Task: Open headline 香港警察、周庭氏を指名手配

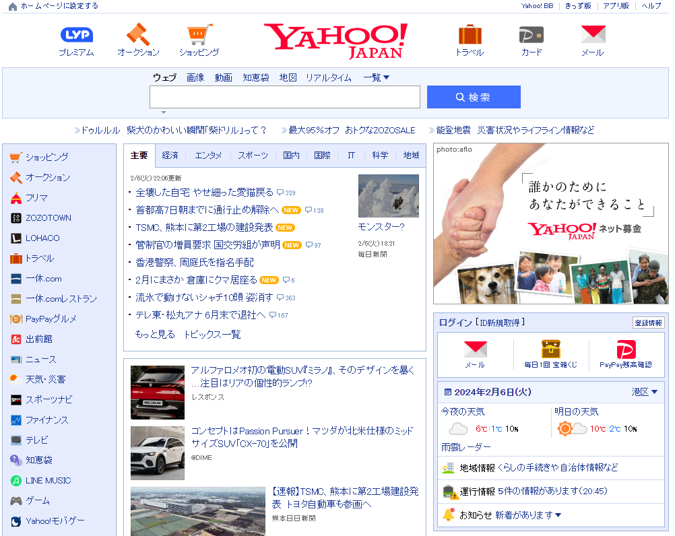Action: [x=195, y=263]
